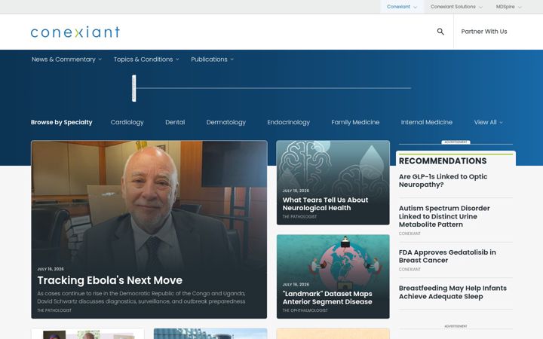Expand the View All specialties dropdown
Image resolution: width=543 pixels, height=339 pixels.
tap(488, 122)
